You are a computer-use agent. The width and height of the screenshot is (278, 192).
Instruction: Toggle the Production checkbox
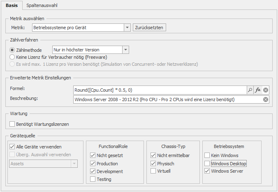pyautogui.click(x=93, y=164)
